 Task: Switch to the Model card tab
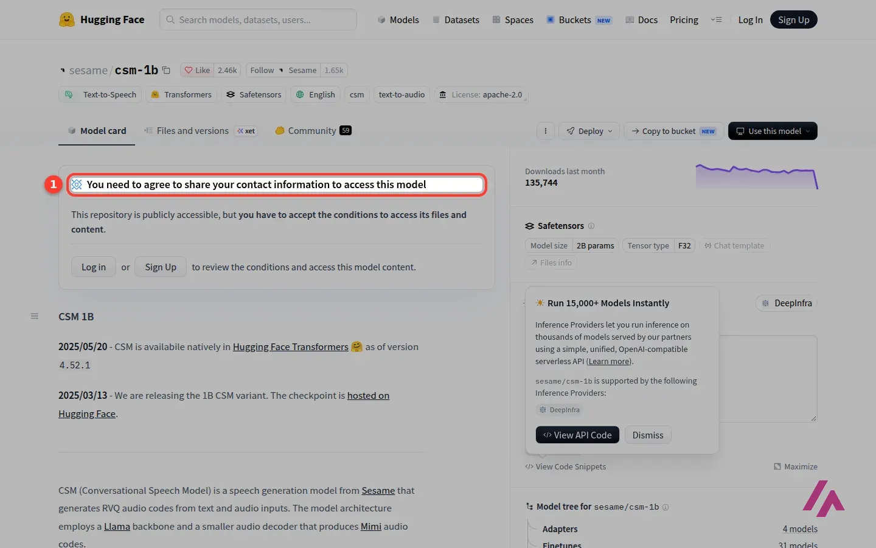[x=97, y=131]
